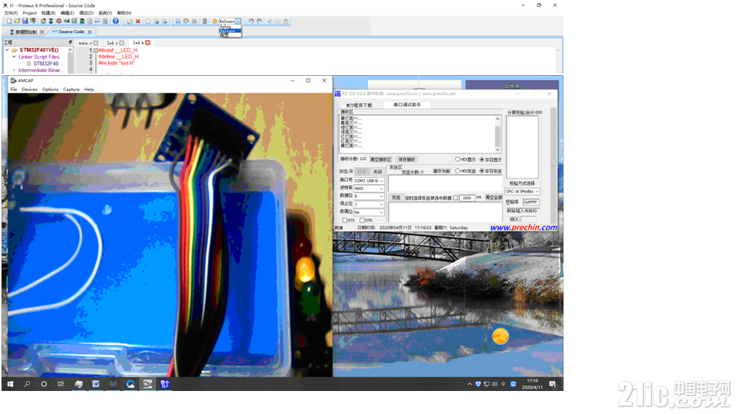
Task: Click the add file folder icon
Action: (x=130, y=21)
